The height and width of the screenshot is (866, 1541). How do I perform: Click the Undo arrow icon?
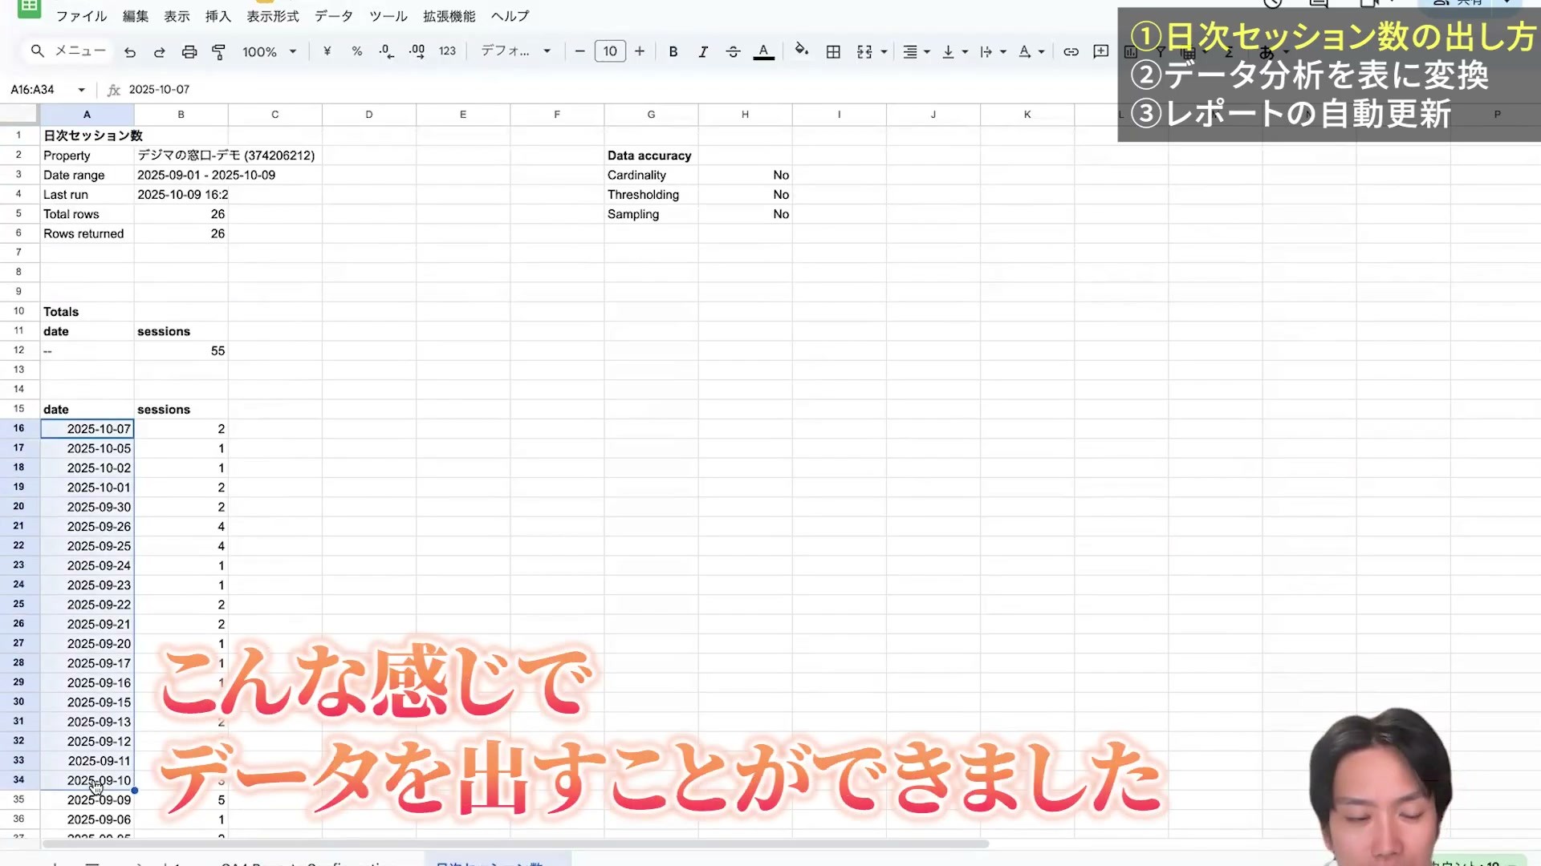(130, 52)
